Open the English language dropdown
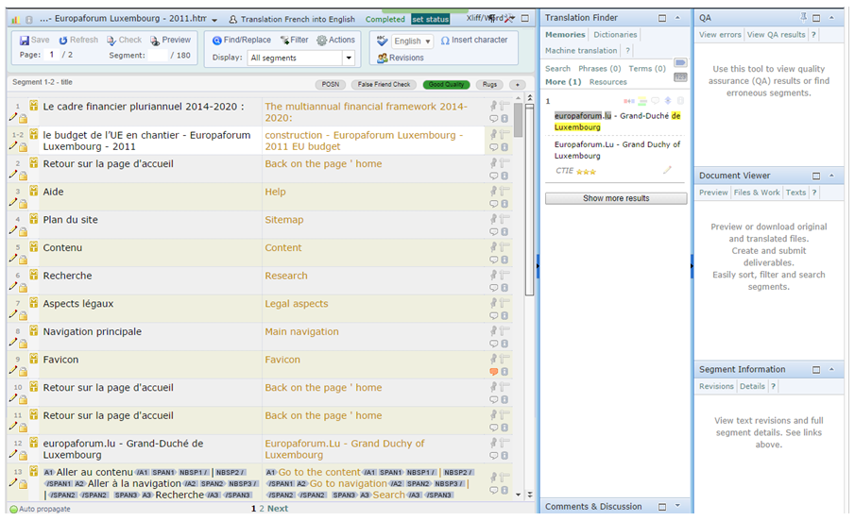The width and height of the screenshot is (855, 521). pyautogui.click(x=413, y=42)
